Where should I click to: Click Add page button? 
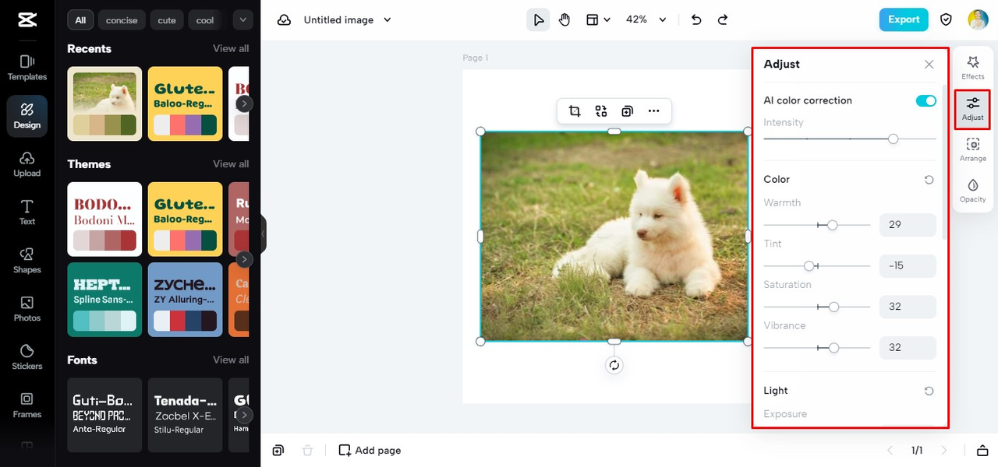[x=370, y=450]
